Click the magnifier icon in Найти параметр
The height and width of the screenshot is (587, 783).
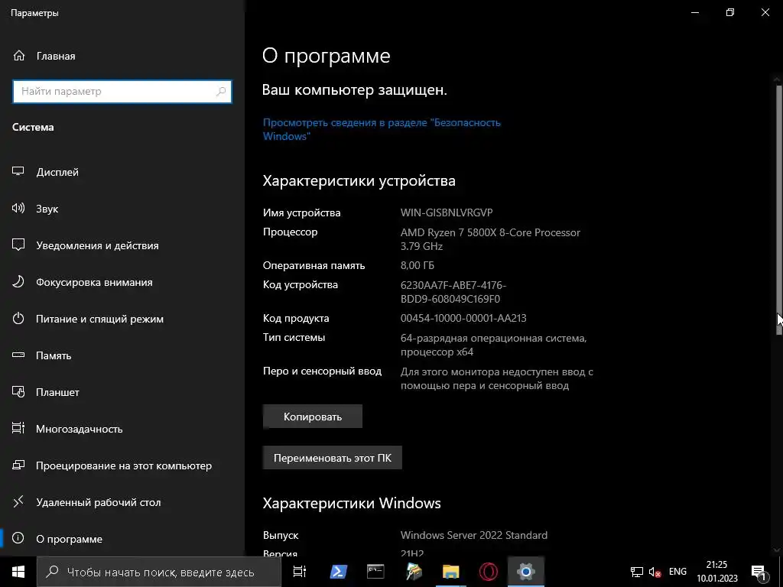(221, 92)
